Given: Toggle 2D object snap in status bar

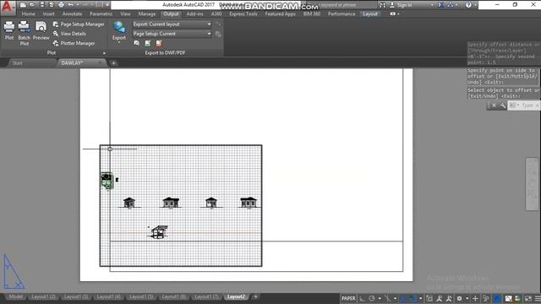Looking at the screenshot, I should pyautogui.click(x=413, y=298).
